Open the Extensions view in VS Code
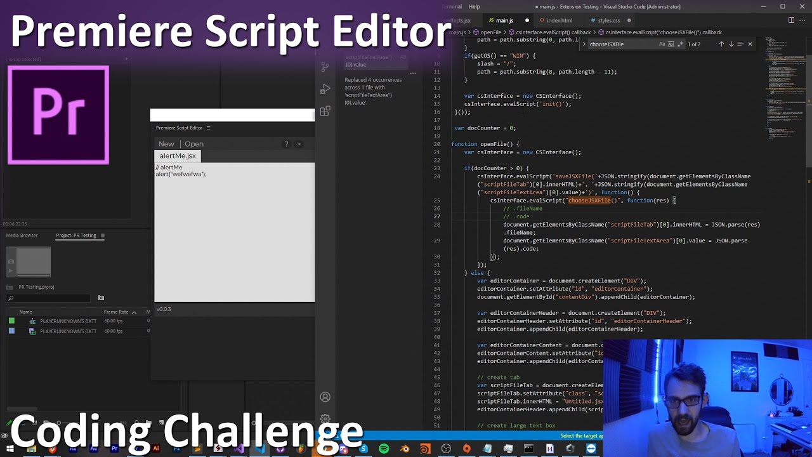This screenshot has height=457, width=812. point(325,112)
